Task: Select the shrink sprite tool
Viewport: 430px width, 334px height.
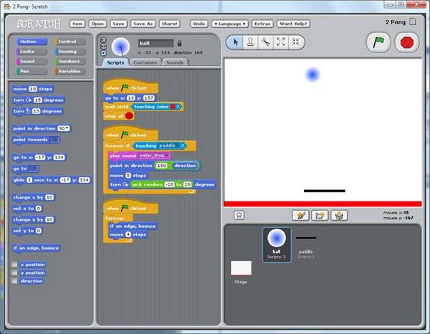Action: click(296, 42)
